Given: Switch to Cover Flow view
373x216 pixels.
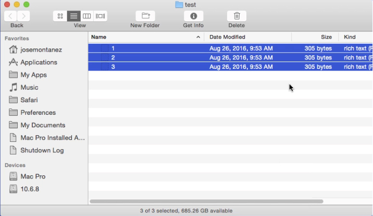Looking at the screenshot, I should pyautogui.click(x=101, y=16).
